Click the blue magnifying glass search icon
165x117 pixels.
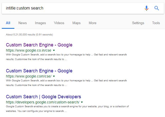157,8
